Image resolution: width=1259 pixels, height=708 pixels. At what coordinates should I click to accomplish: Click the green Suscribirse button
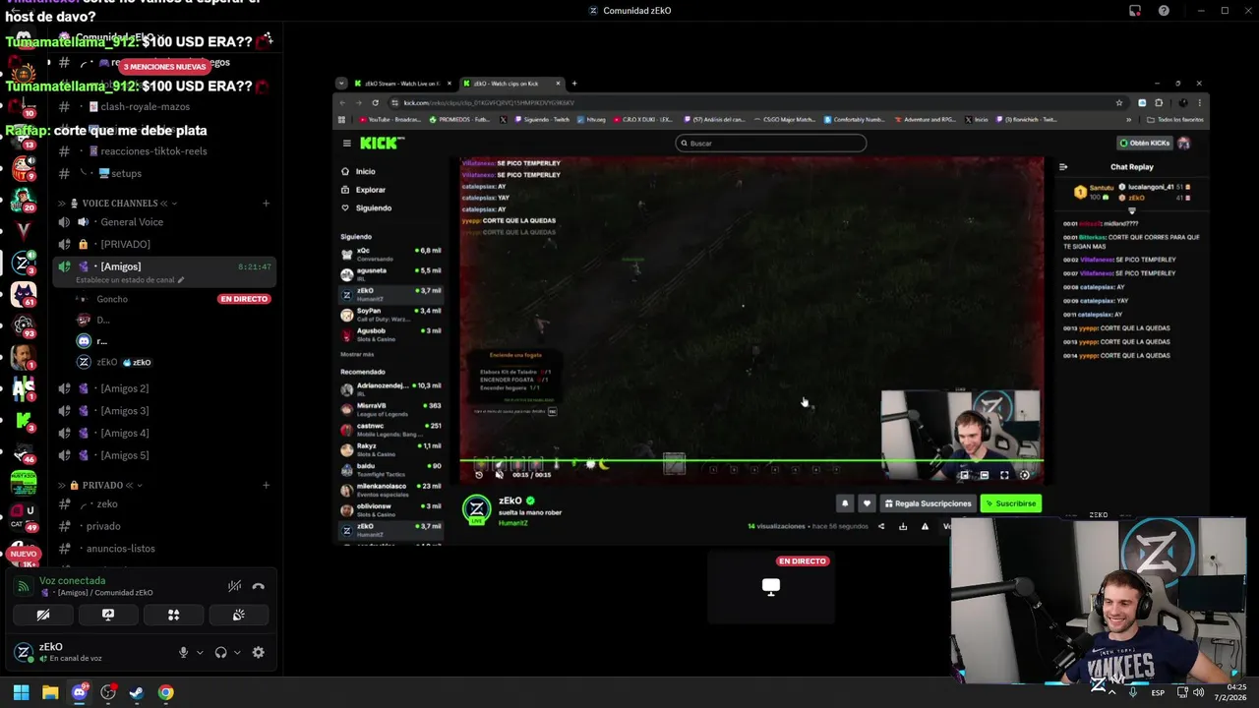[x=1010, y=503]
